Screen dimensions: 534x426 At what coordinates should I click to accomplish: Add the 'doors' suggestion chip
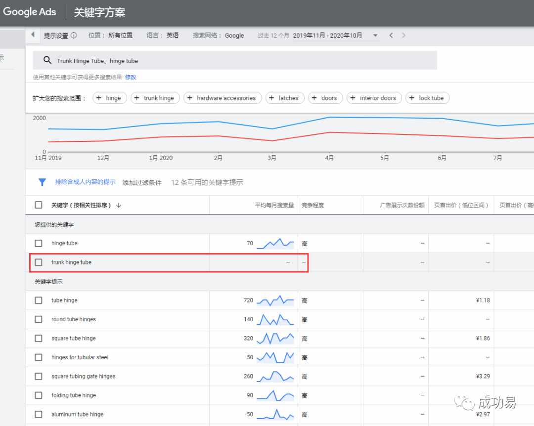pyautogui.click(x=325, y=98)
